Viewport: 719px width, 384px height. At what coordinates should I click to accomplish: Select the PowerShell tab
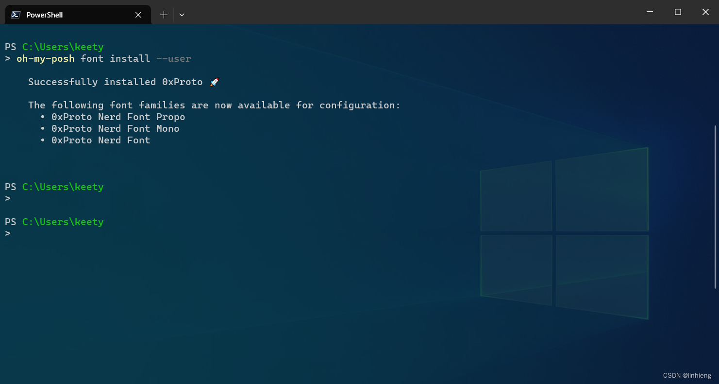pyautogui.click(x=78, y=15)
